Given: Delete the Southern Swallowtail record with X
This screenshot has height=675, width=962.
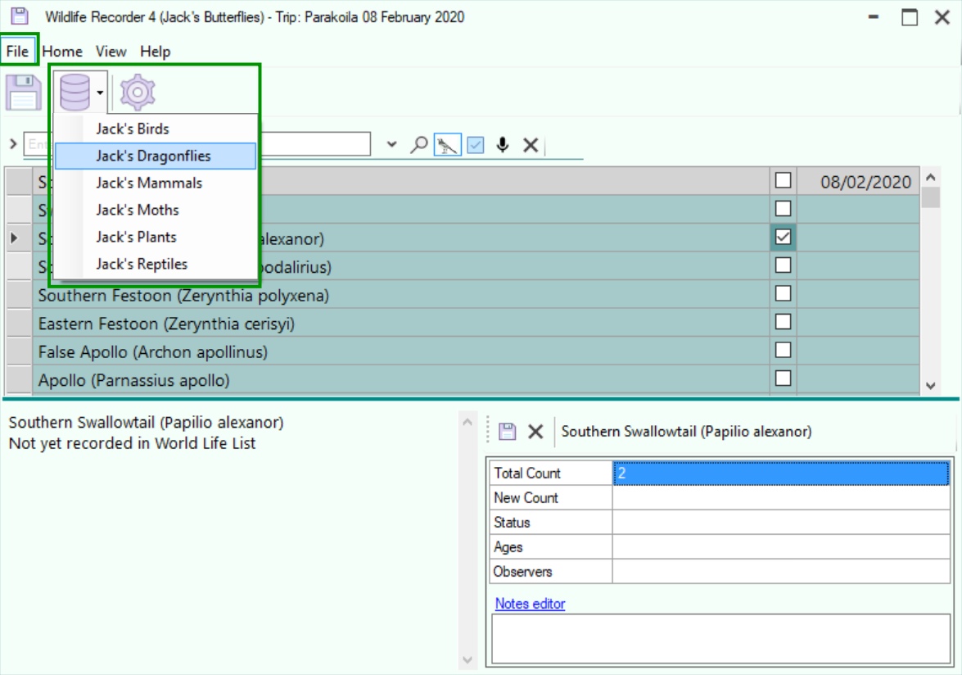Looking at the screenshot, I should pos(535,432).
